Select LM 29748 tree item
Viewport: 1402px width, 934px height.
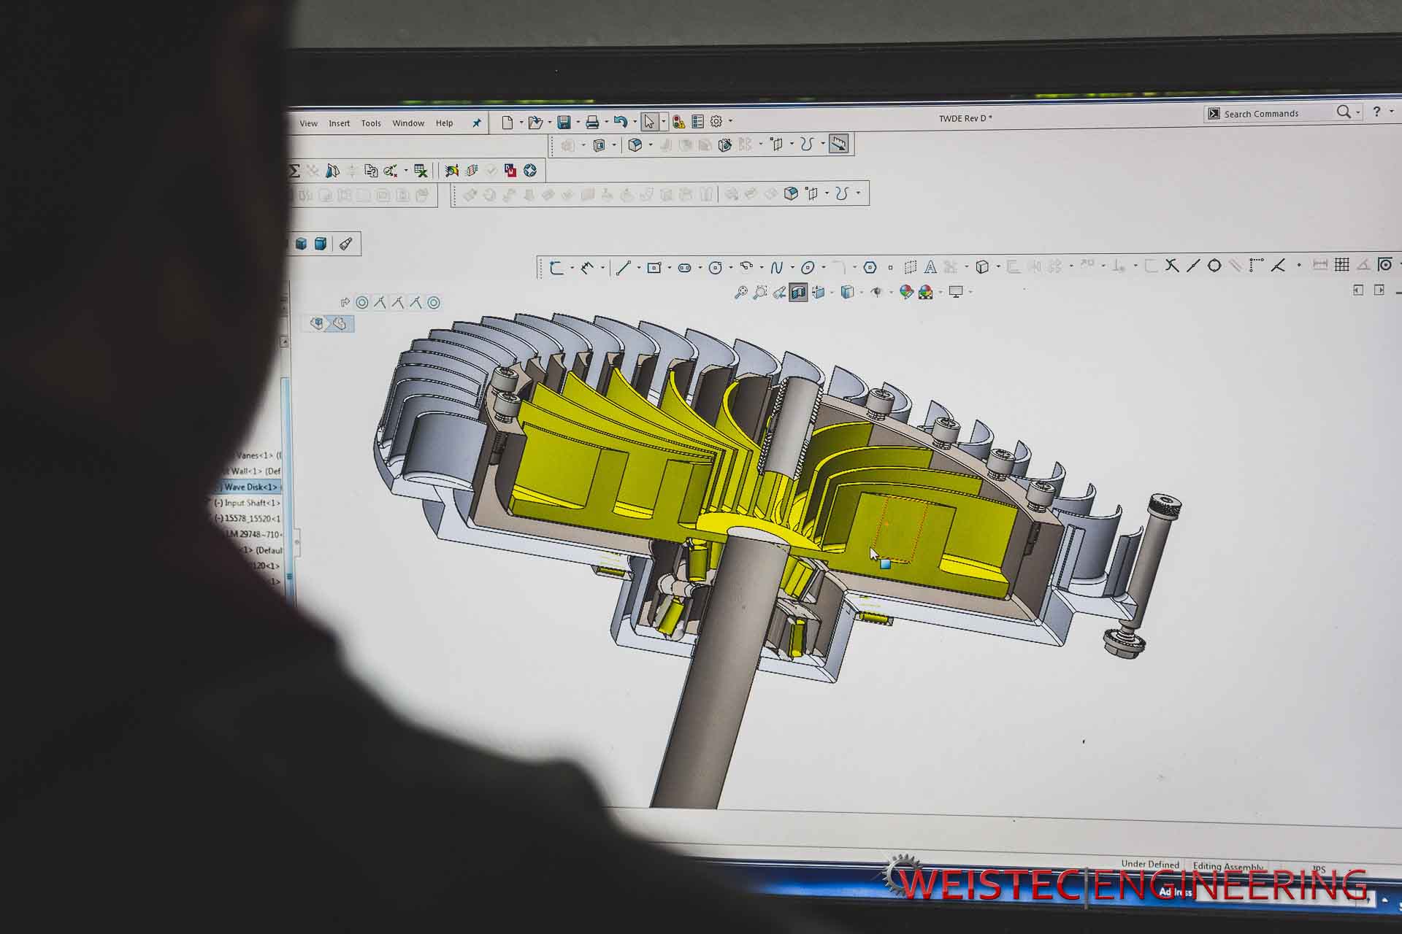[x=253, y=534]
